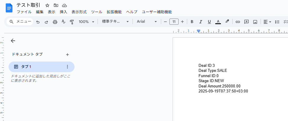288x121 pixels.
Task: Open the 挿入 menu
Action: tap(63, 12)
